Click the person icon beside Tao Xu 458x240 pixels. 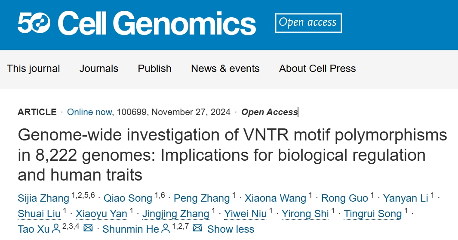[x=56, y=229]
